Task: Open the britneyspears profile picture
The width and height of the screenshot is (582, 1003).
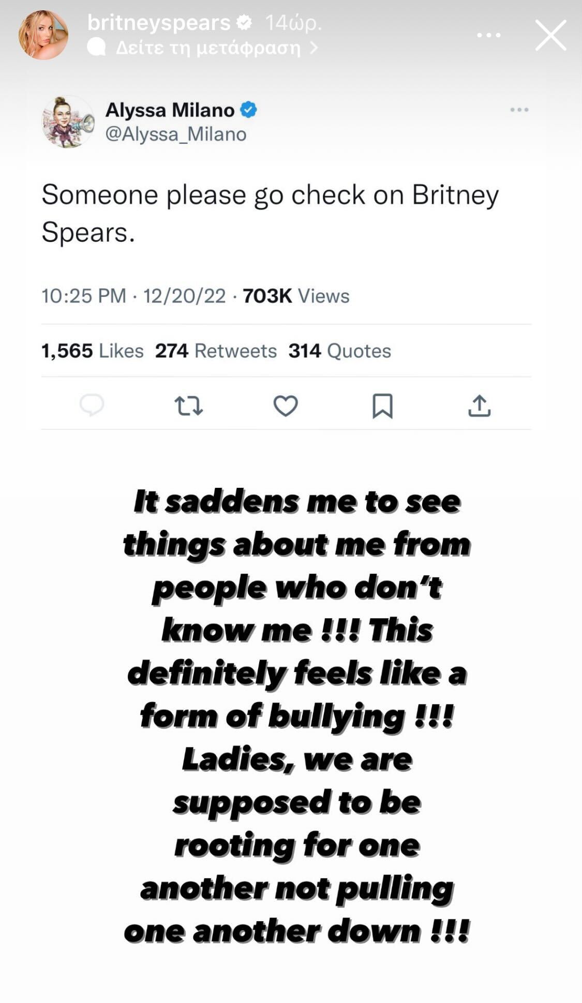Action: coord(43,35)
